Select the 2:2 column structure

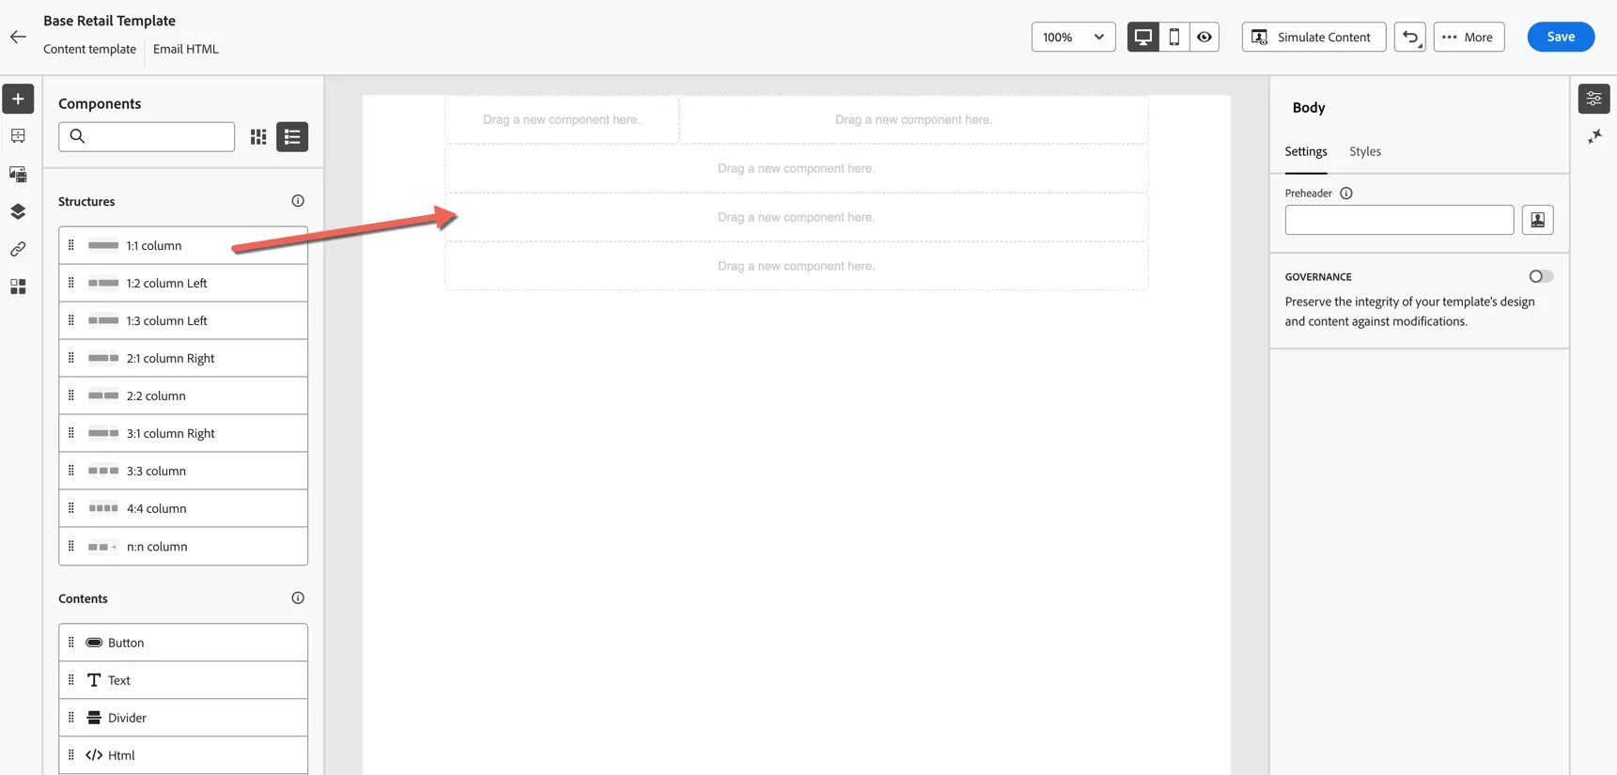tap(183, 395)
